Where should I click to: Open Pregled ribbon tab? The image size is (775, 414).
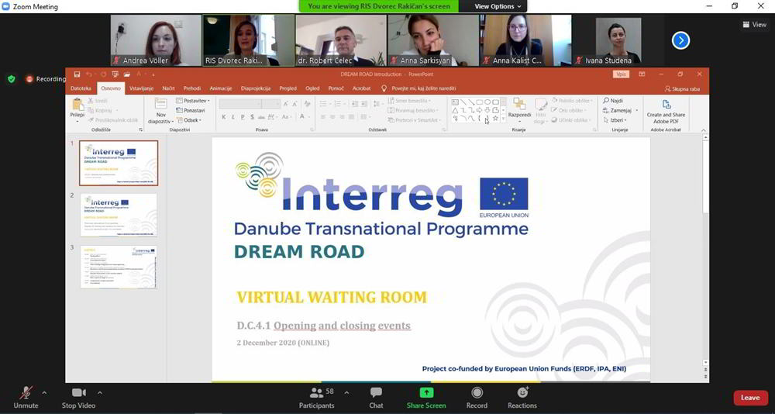click(x=288, y=88)
